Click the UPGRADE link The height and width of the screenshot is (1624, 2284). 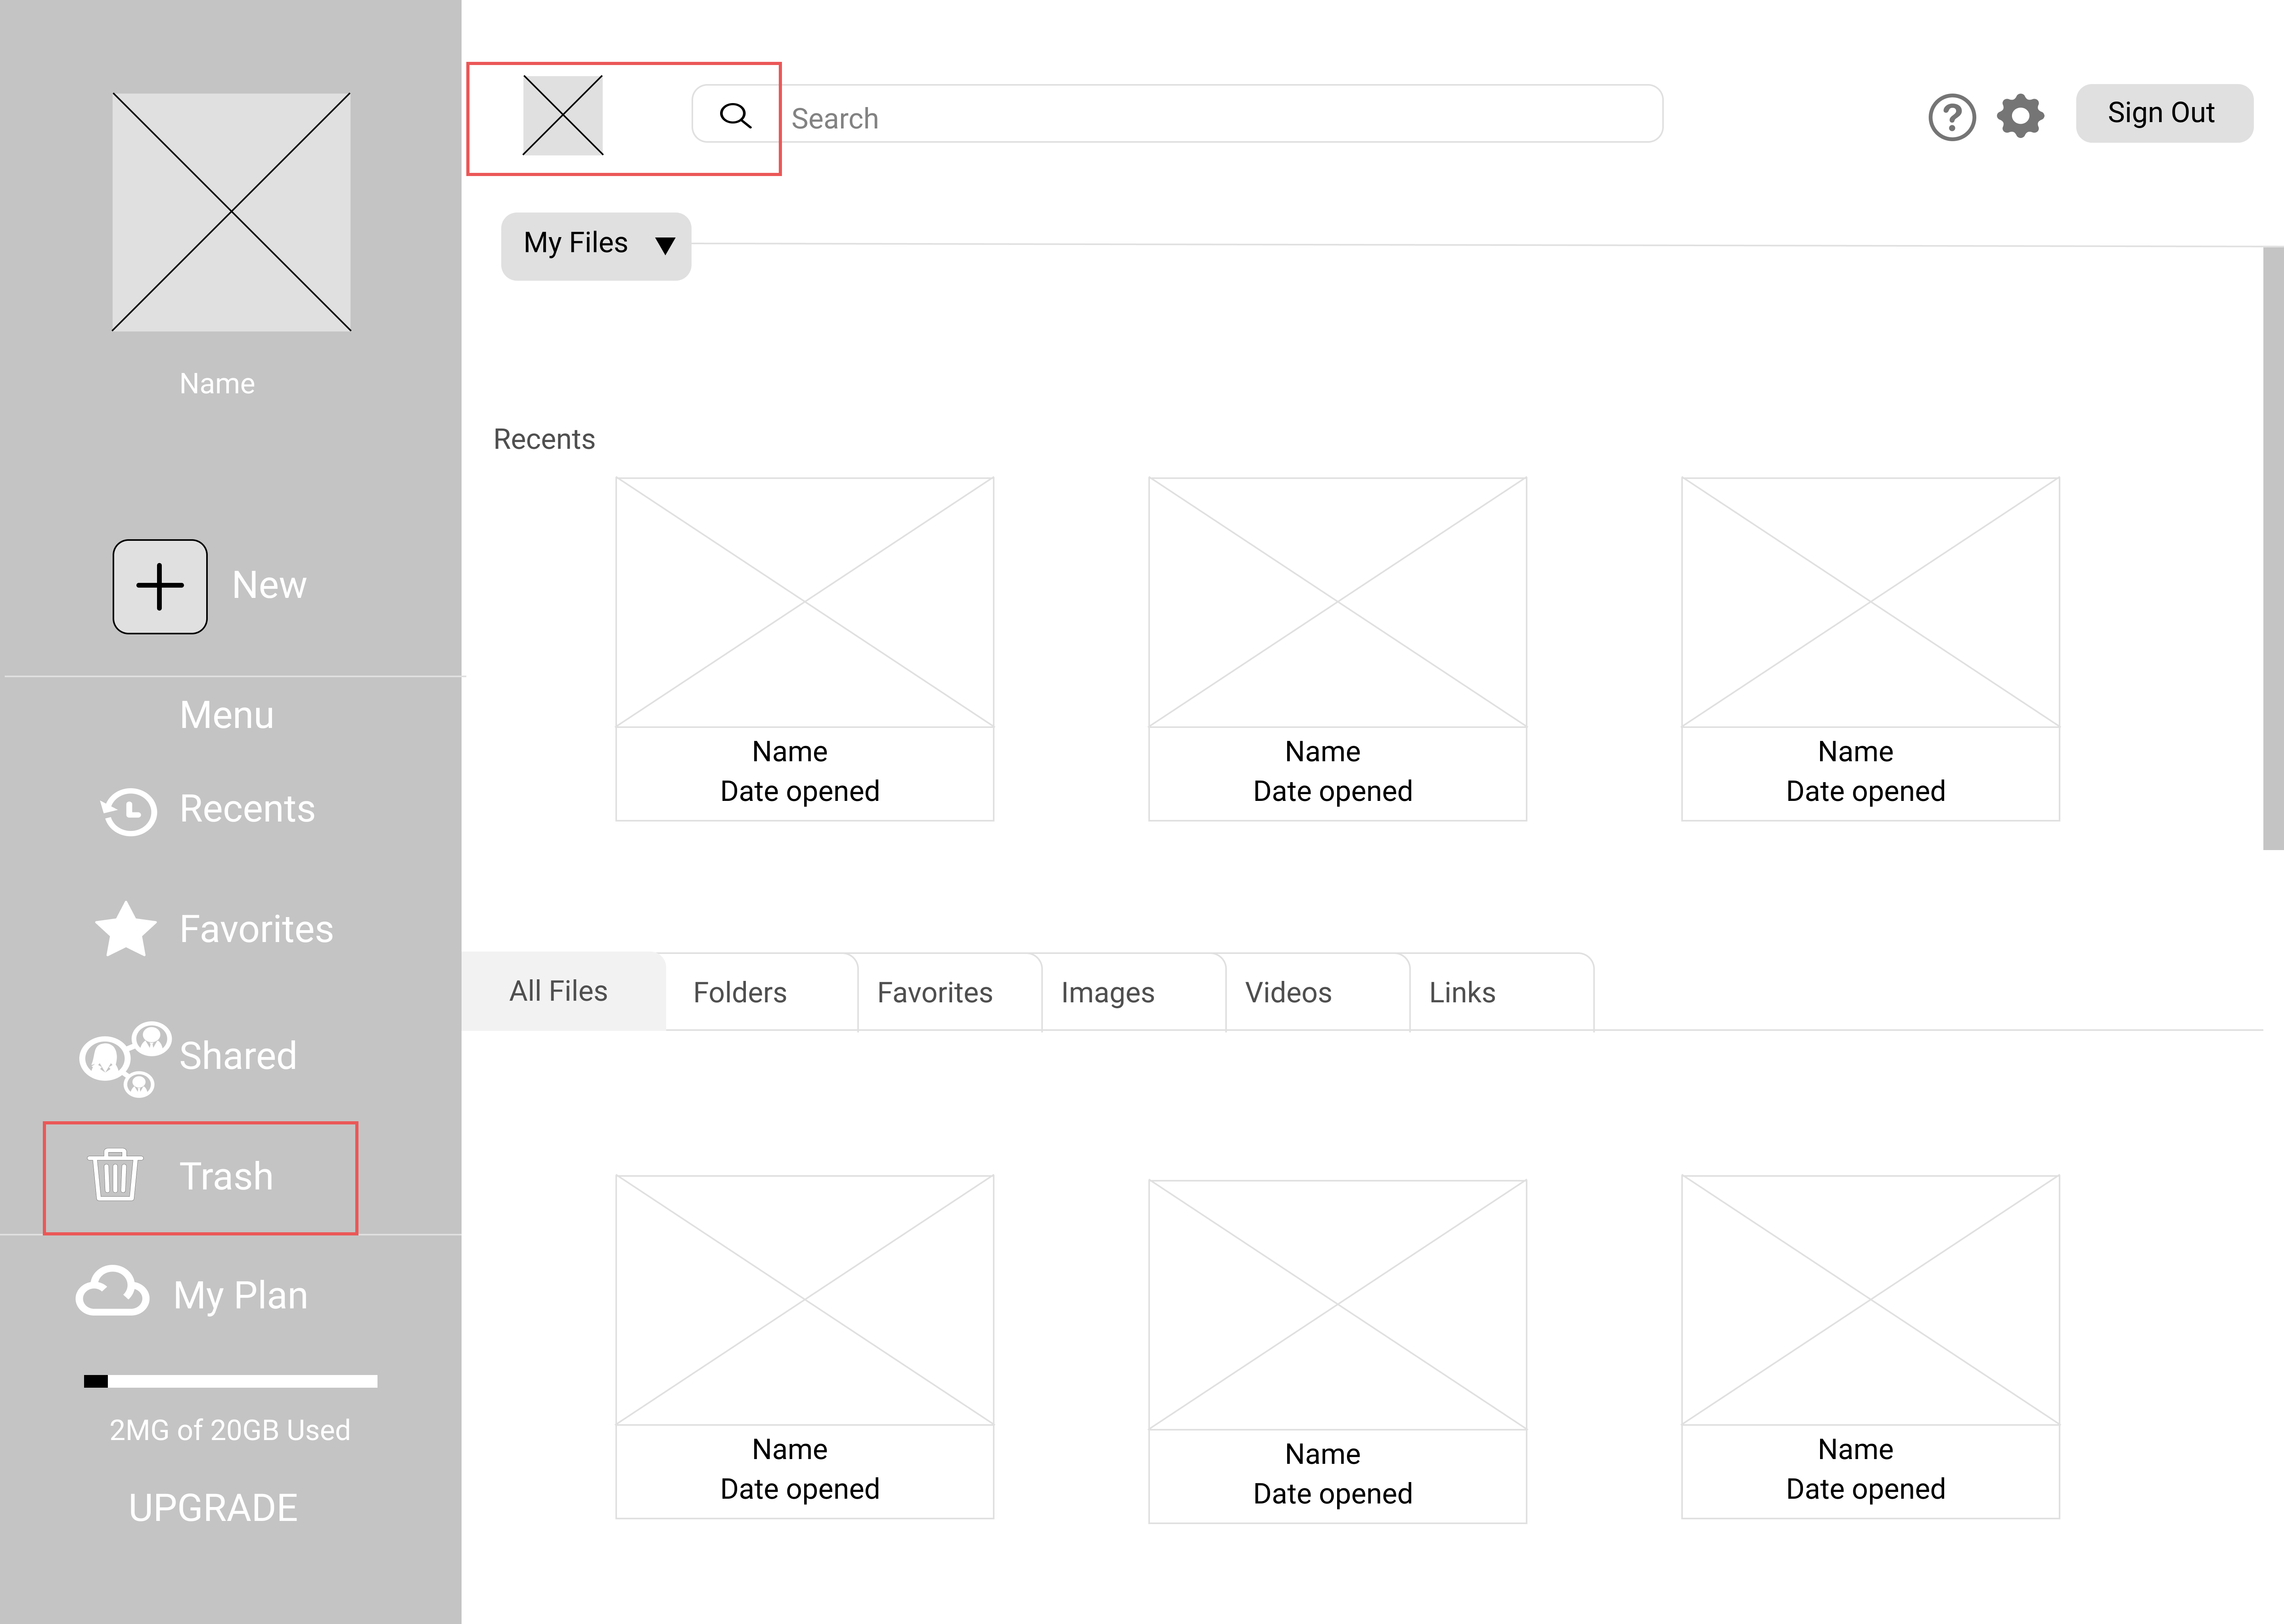coord(213,1508)
